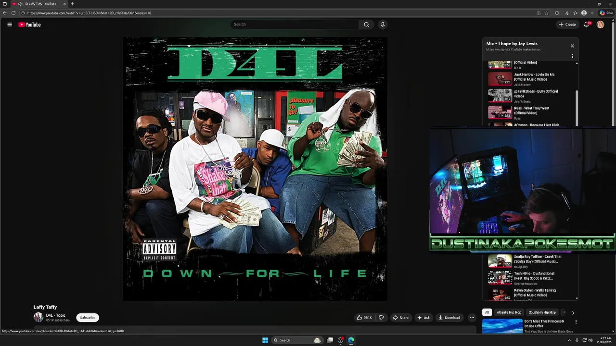The image size is (616, 346).
Task: Open the YouTube guide hamburger menu
Action: 9,25
